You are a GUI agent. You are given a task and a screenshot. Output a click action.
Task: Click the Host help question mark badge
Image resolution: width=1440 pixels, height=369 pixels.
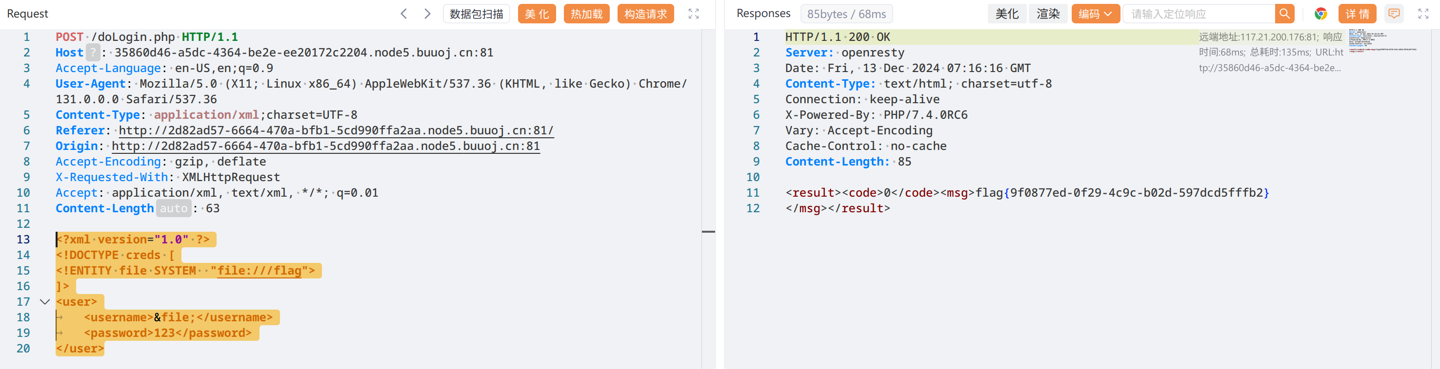pyautogui.click(x=93, y=53)
